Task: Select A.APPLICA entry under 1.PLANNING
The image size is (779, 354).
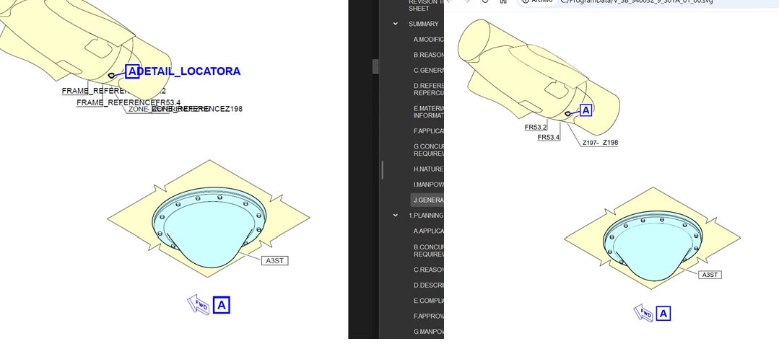Action: [x=428, y=231]
